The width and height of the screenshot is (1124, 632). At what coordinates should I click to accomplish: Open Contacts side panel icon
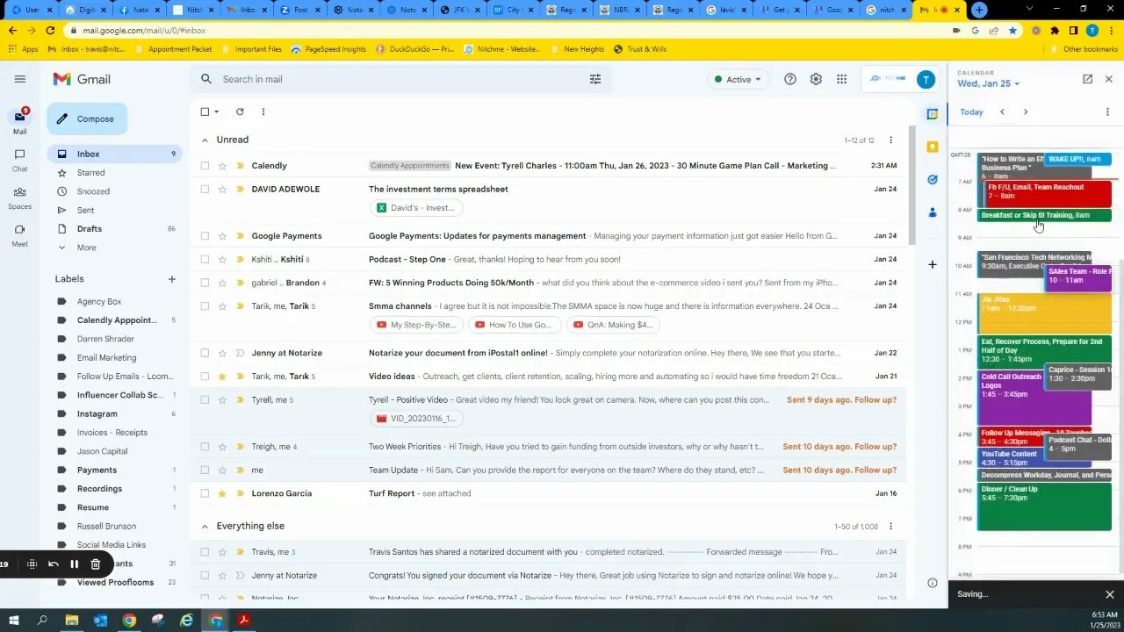933,212
